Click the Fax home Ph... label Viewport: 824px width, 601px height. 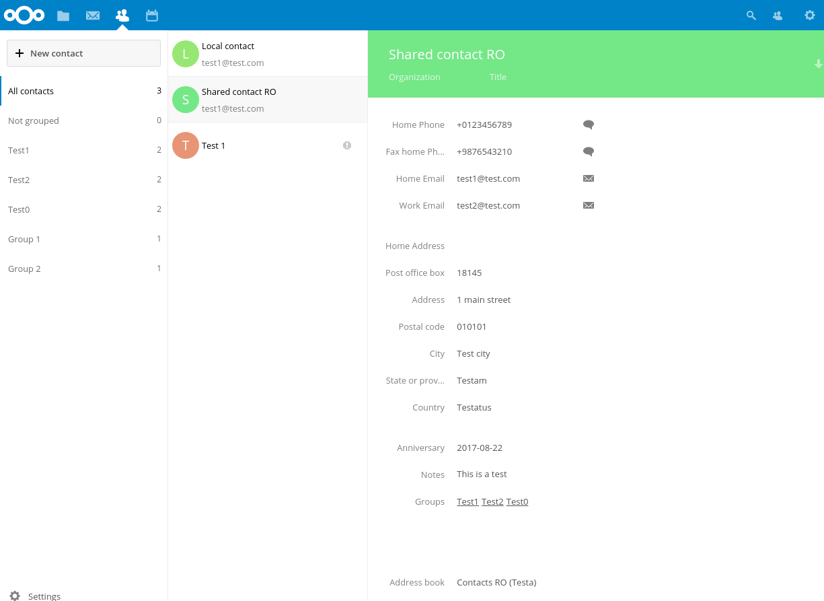[x=415, y=151]
